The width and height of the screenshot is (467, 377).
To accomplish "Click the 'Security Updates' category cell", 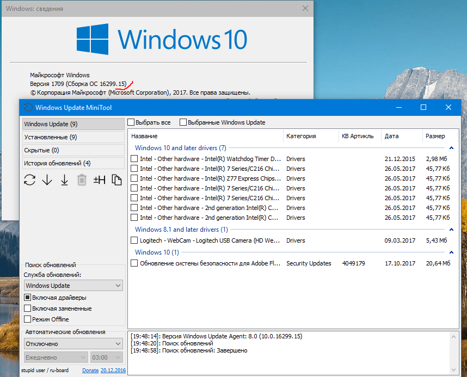I will coord(309,263).
